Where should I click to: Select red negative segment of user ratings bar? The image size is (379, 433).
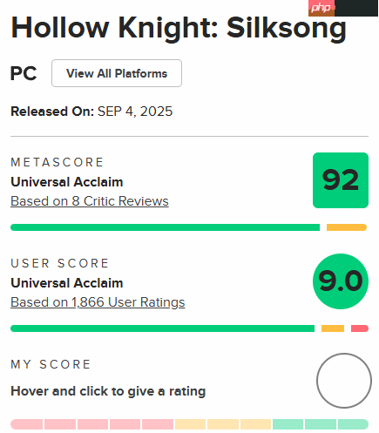[360, 328]
